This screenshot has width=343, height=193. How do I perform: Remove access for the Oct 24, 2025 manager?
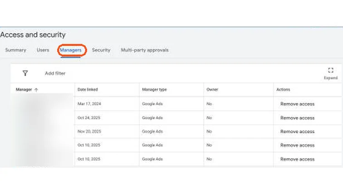297,118
